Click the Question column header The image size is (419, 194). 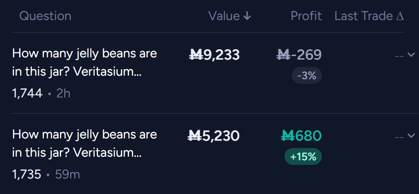pos(45,16)
